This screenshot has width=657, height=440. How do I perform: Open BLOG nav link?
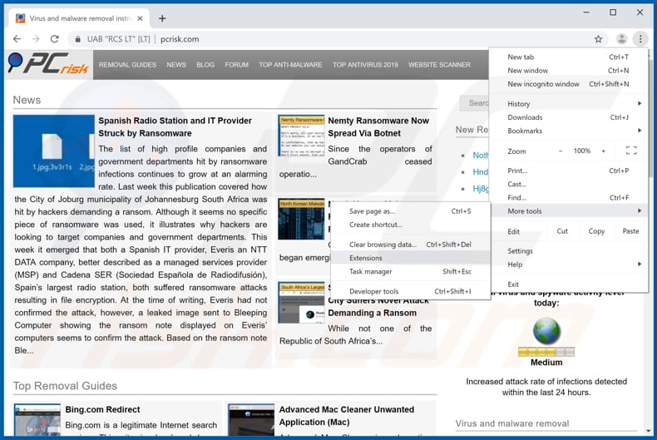205,65
